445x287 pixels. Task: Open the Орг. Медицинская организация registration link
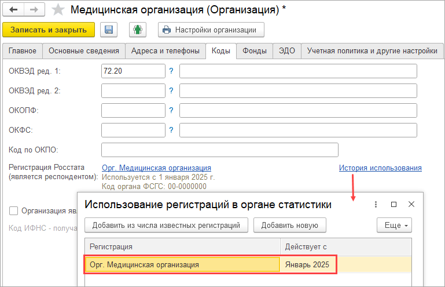tap(156, 168)
